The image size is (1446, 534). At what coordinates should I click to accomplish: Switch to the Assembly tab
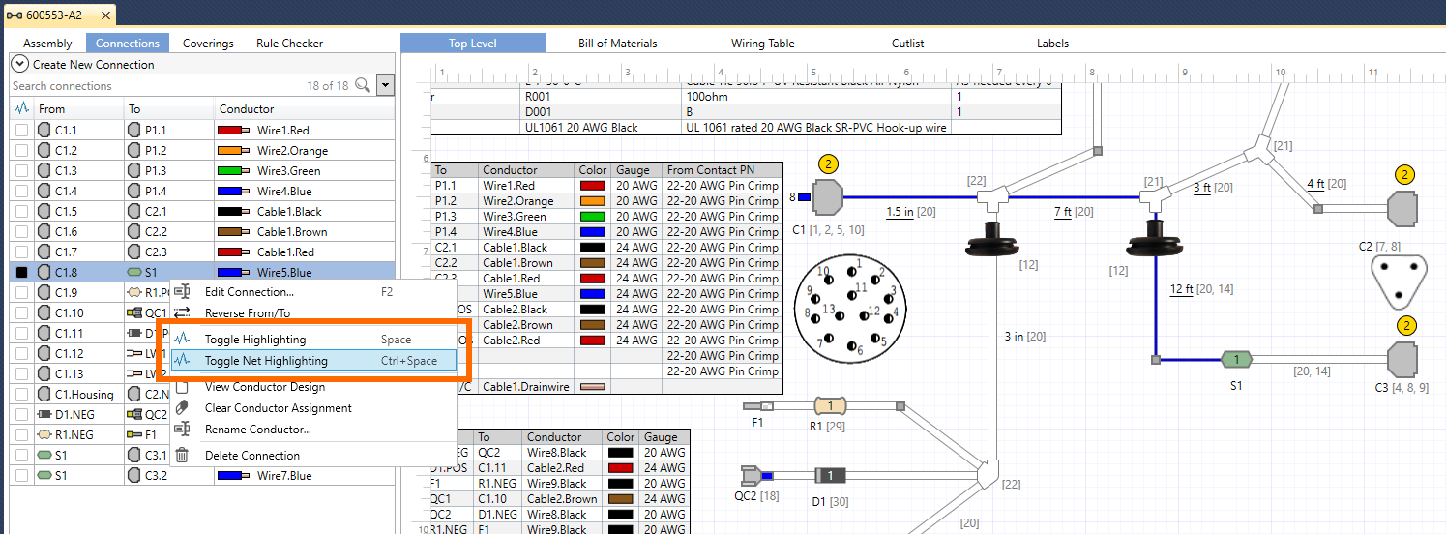tap(47, 43)
